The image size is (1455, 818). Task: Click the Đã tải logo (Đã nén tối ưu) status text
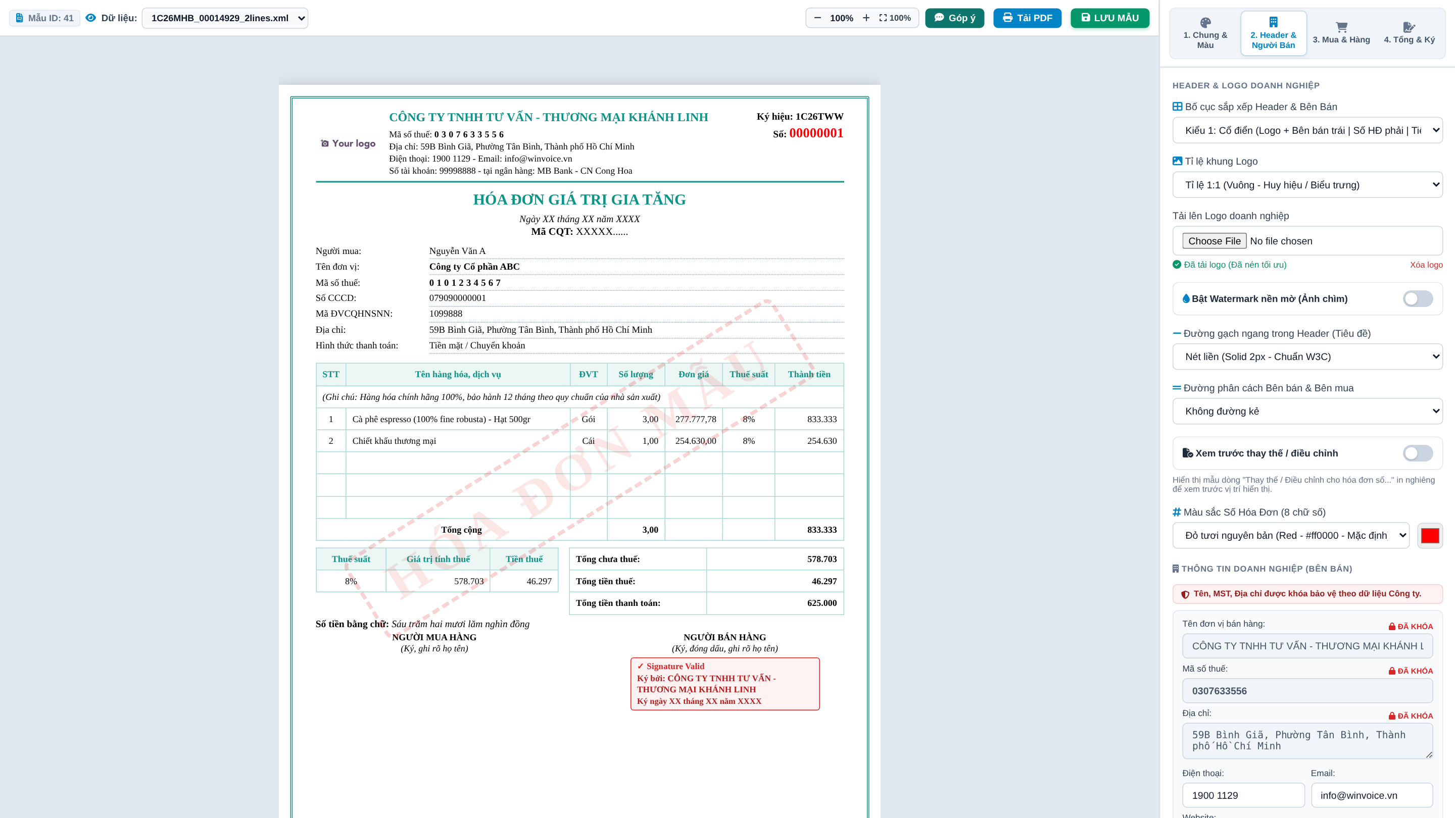pos(1235,265)
